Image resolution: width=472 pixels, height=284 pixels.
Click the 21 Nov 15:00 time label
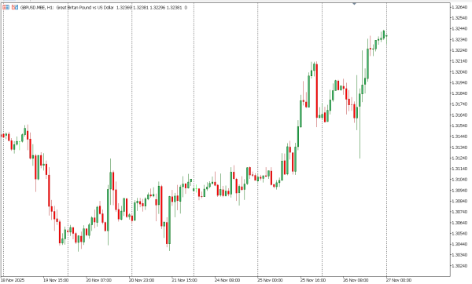pos(185,280)
